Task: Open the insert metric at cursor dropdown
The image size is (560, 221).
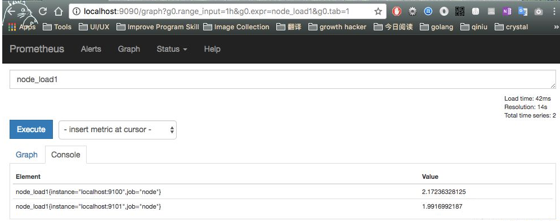Action: click(x=118, y=129)
